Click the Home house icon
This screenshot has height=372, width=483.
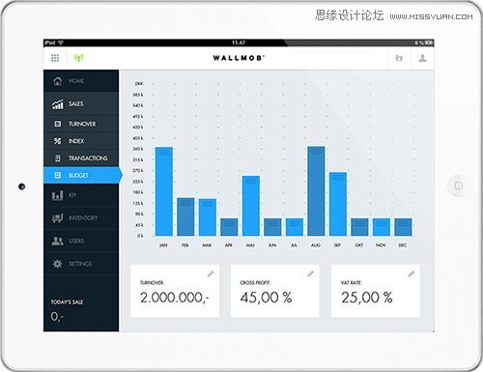tap(57, 81)
